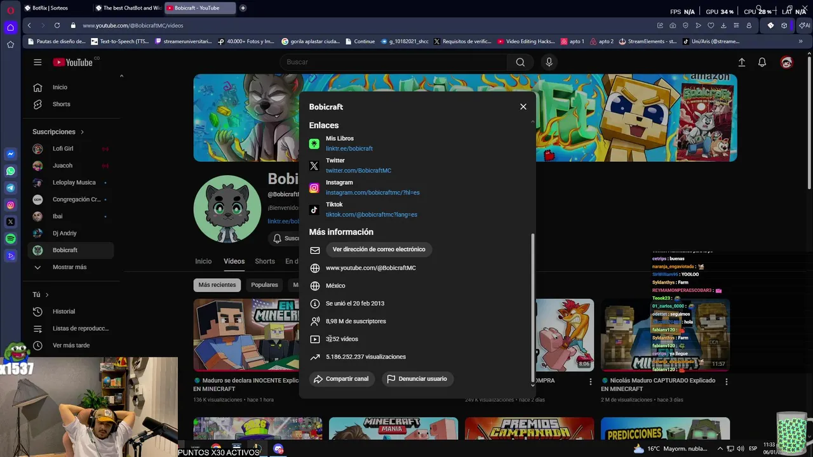Switch to the channel Vídeos tab

[234, 262]
